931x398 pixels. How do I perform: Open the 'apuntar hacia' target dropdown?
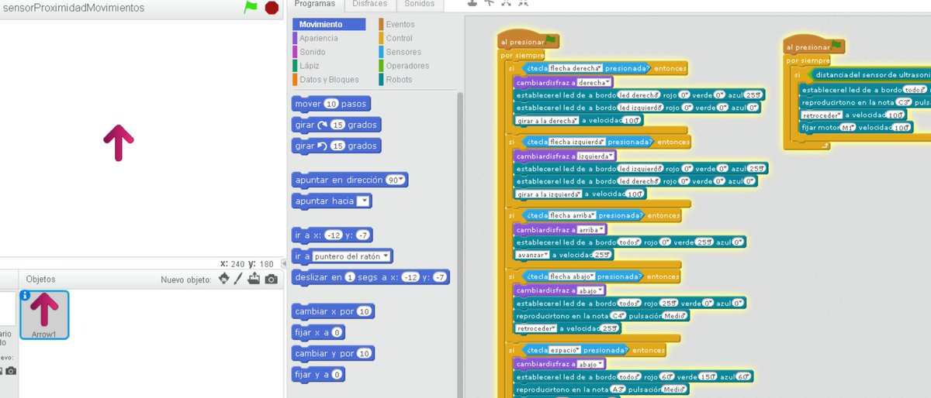[x=363, y=201]
